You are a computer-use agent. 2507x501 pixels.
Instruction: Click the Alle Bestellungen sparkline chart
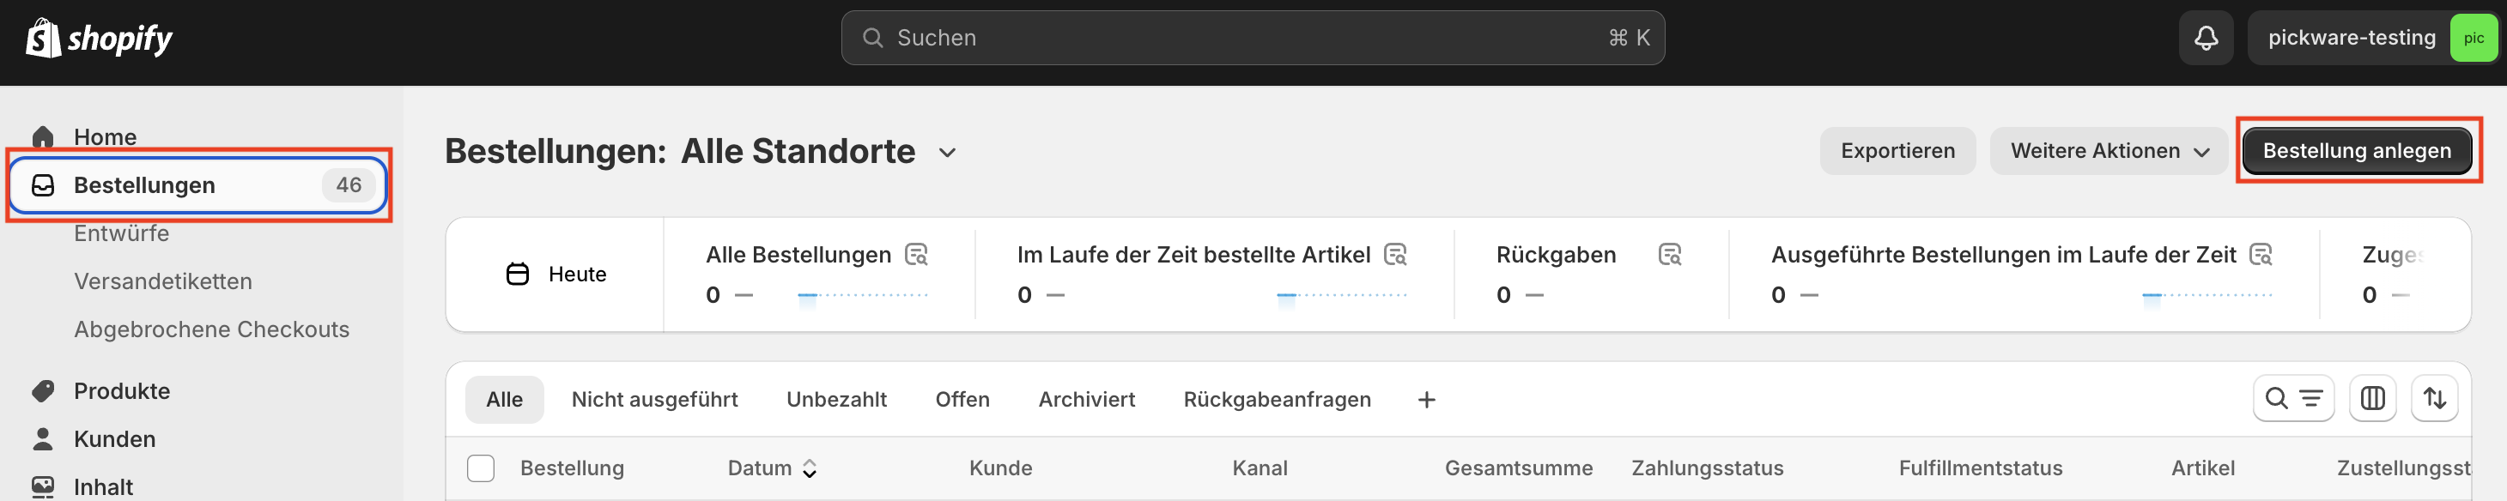862,293
